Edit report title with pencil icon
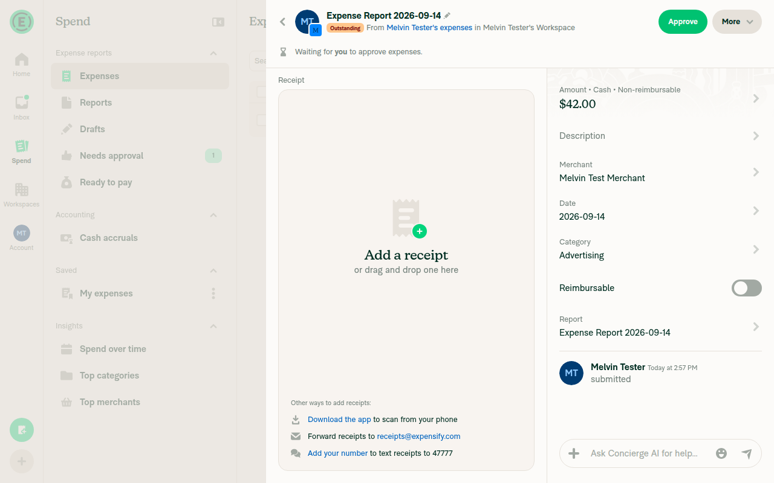The width and height of the screenshot is (774, 483). coord(447,16)
